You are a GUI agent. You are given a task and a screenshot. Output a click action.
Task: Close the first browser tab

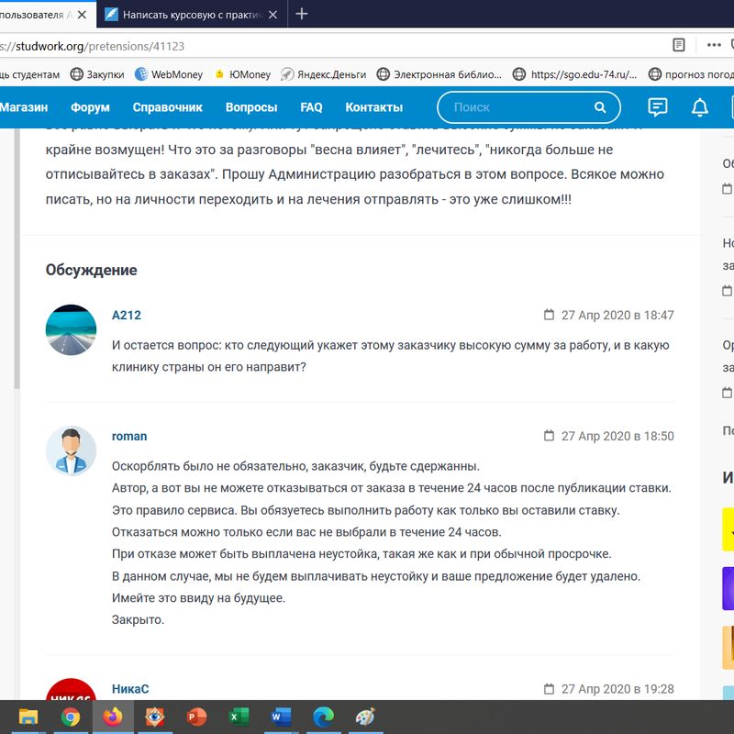(82, 14)
